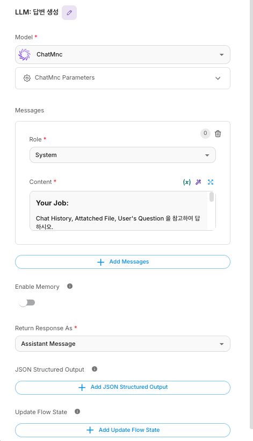
Task: Click the Add Messages button
Action: click(x=122, y=262)
